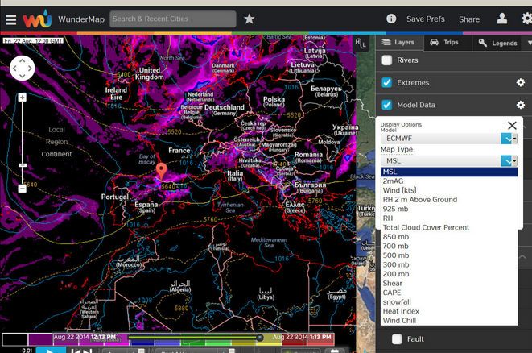Open the info icon
Viewport: 532px width, 353px height.
tap(391, 19)
